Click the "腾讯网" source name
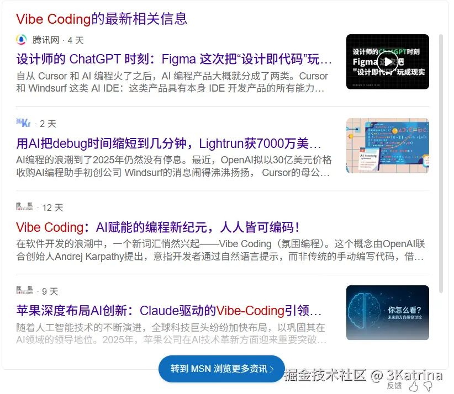Screen dimensions: 454x394 point(46,40)
